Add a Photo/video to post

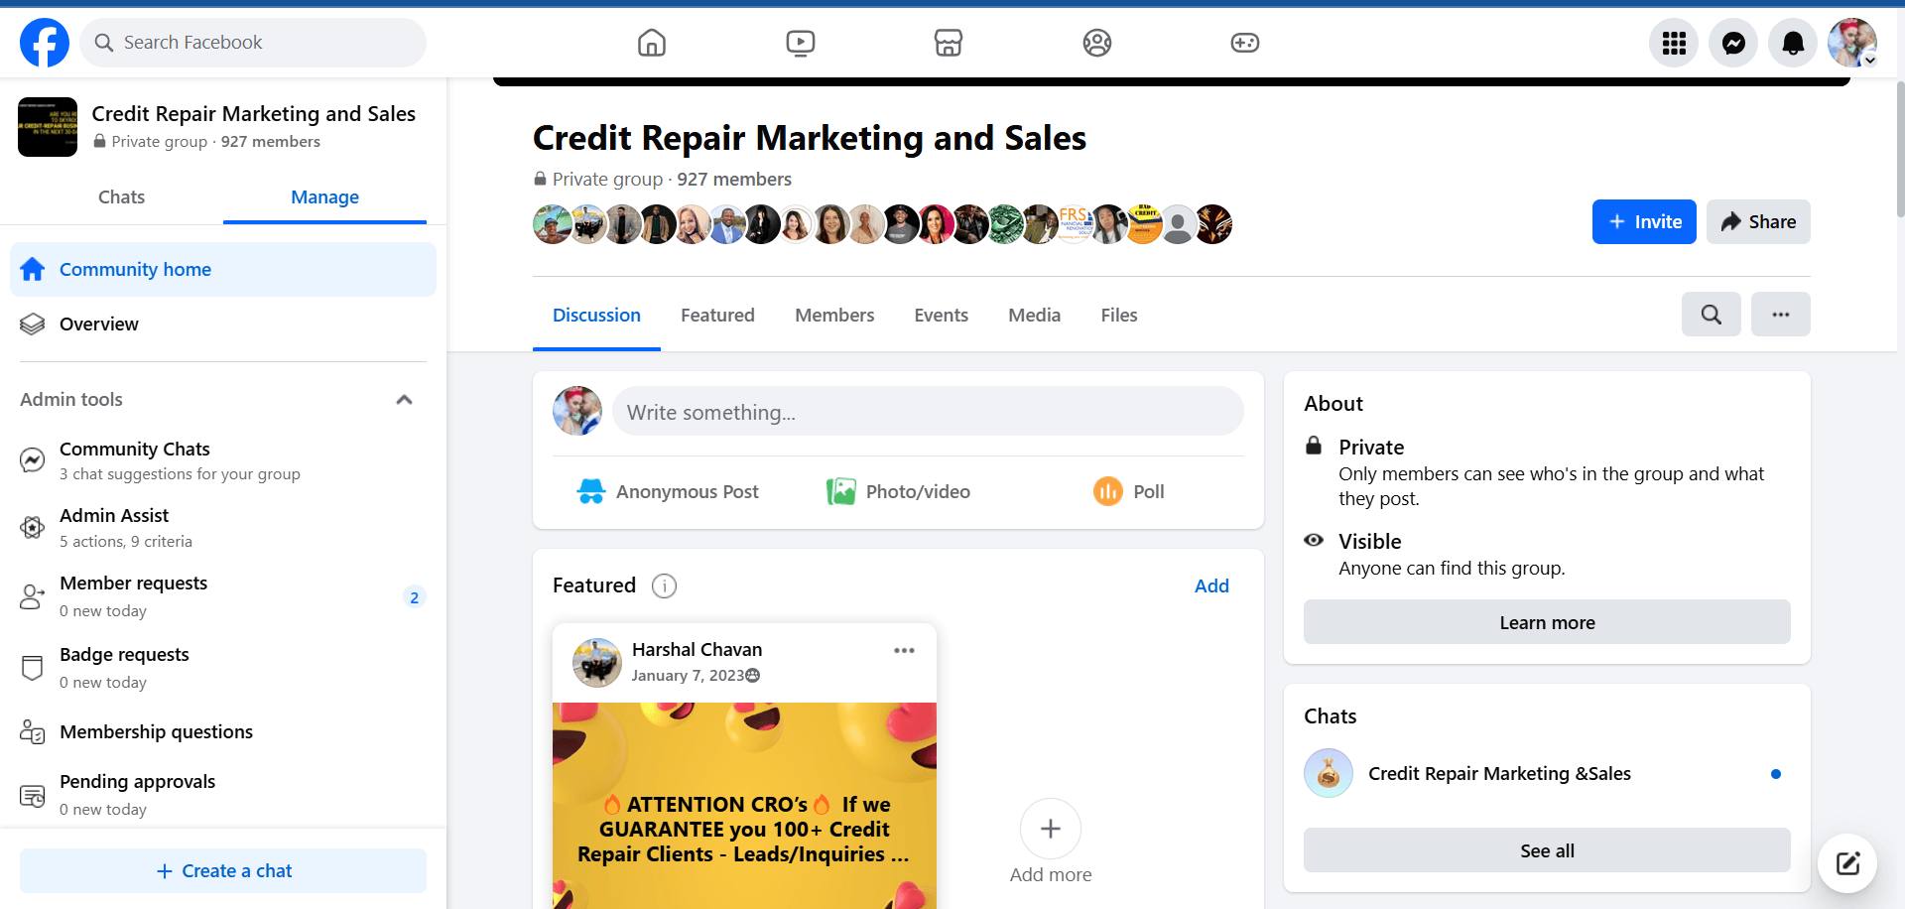[x=898, y=492]
